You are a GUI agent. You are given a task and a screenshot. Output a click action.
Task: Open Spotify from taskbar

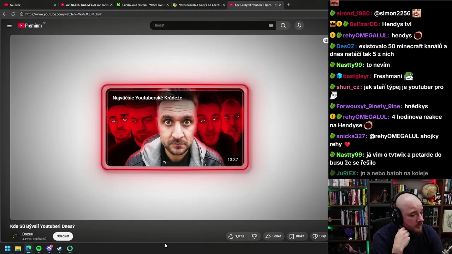[39, 249]
